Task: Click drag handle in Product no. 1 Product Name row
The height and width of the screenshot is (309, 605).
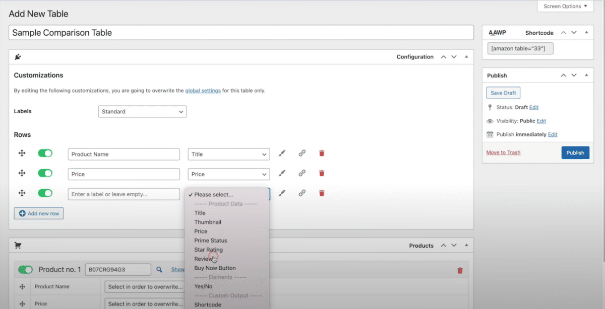Action: pos(22,286)
